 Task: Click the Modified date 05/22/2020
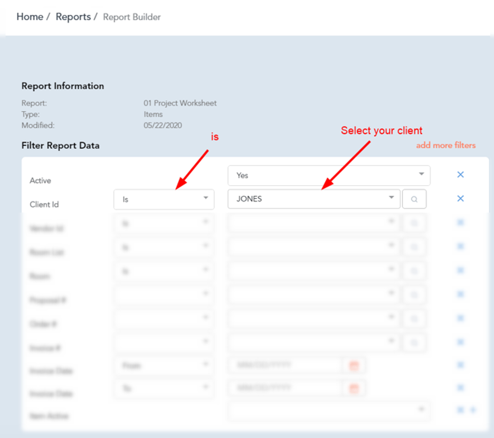pos(163,126)
